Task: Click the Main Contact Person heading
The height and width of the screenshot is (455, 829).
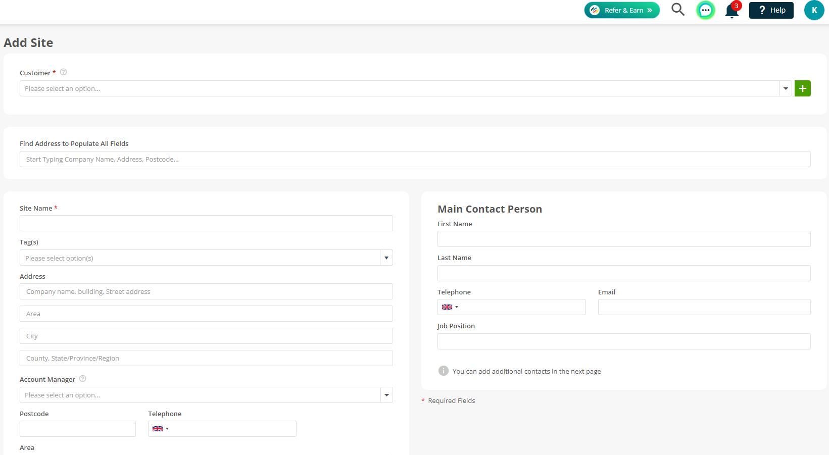Action: tap(490, 209)
